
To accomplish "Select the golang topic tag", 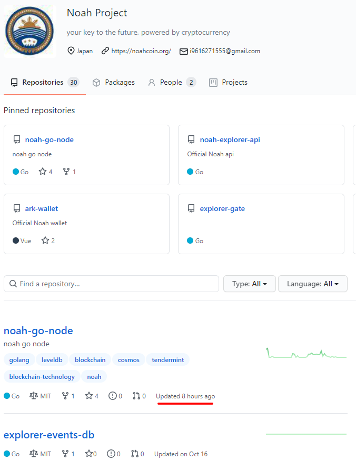I will (x=19, y=360).
